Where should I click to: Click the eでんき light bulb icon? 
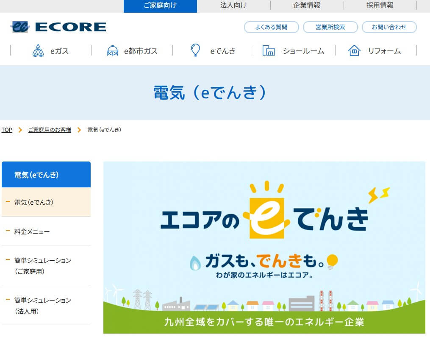[195, 50]
